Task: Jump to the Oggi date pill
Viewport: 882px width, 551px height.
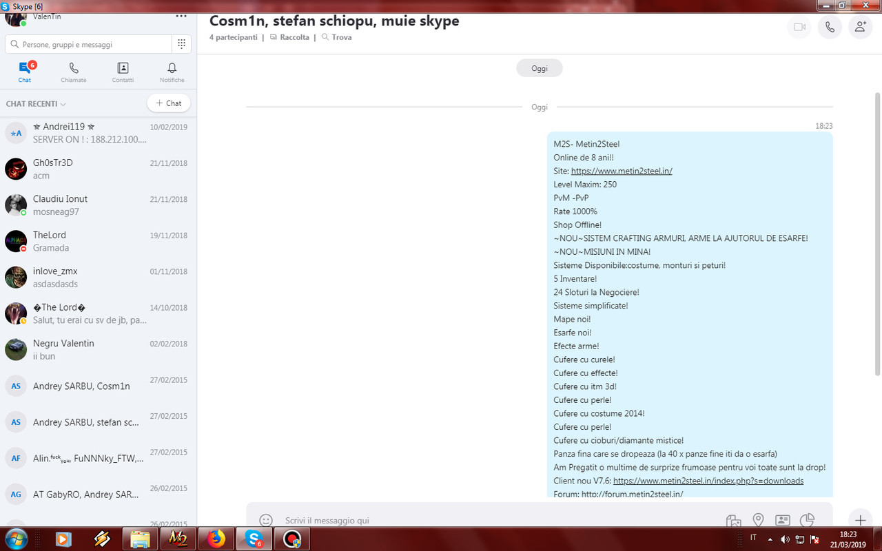Action: coord(540,68)
